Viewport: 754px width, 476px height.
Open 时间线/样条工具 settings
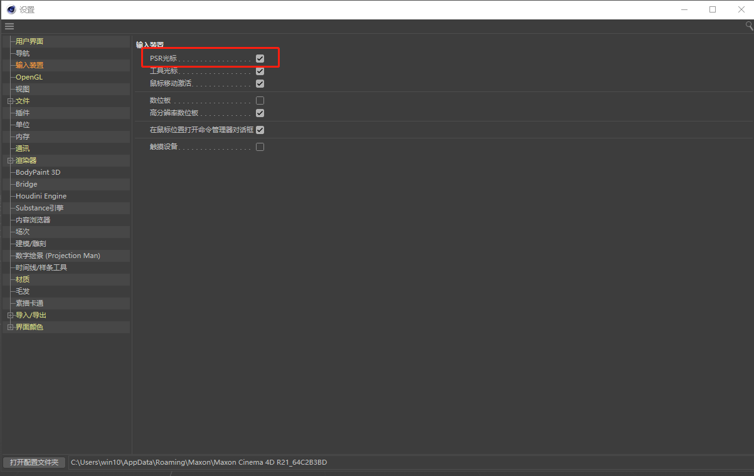click(41, 267)
